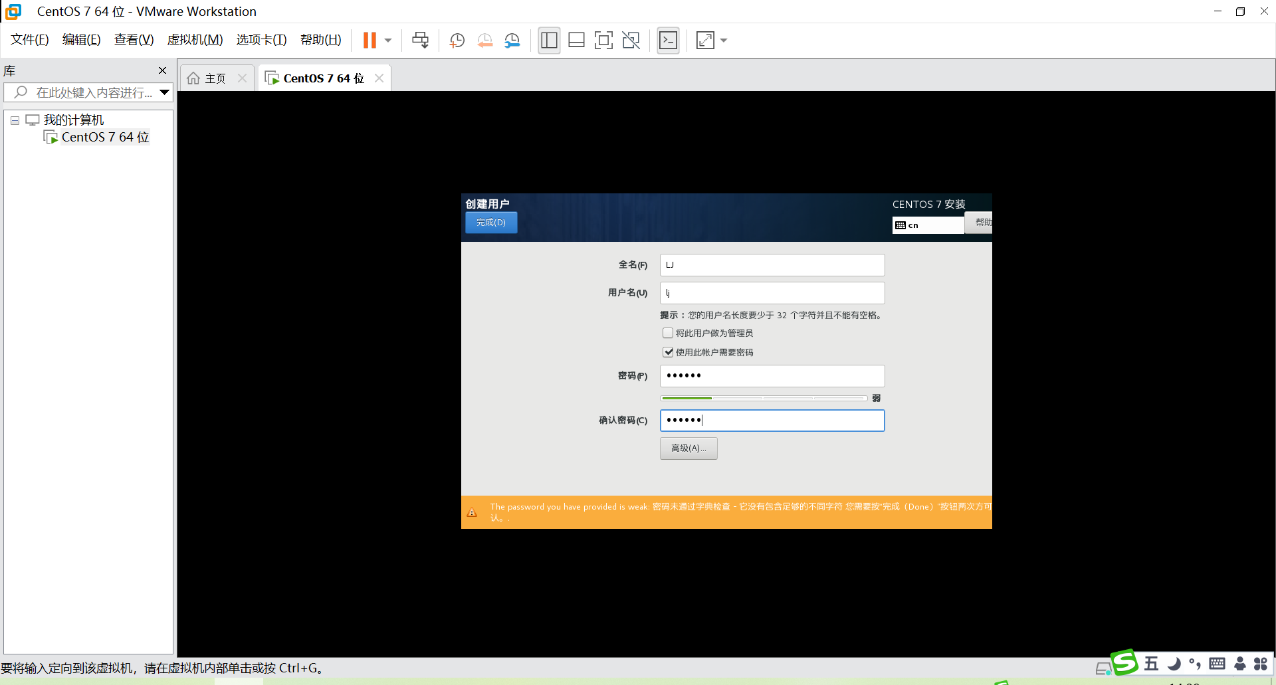Open the 选项卡(T) menu
Screen dimensions: 1276x685
pos(261,40)
